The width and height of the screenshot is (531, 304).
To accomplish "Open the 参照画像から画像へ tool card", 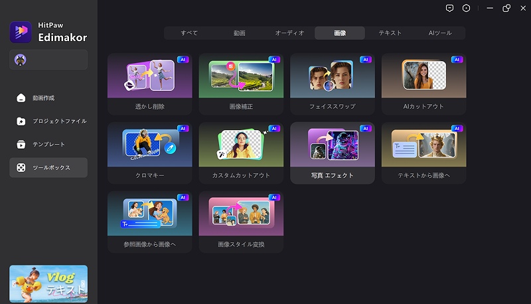I will (x=150, y=222).
